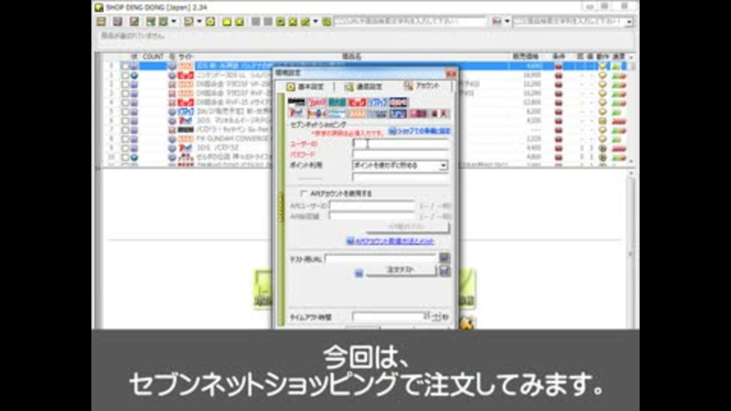Click the product list vertical scrollbar
731x411 pixels.
click(632, 110)
